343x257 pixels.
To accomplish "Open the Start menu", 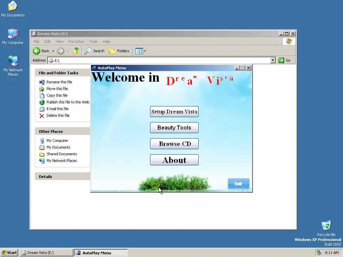I will pyautogui.click(x=9, y=253).
